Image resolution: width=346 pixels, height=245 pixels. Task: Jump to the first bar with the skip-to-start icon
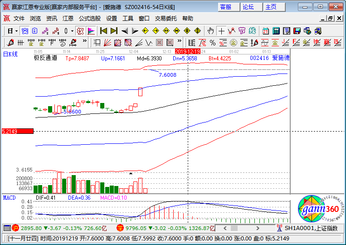[x=103, y=31]
